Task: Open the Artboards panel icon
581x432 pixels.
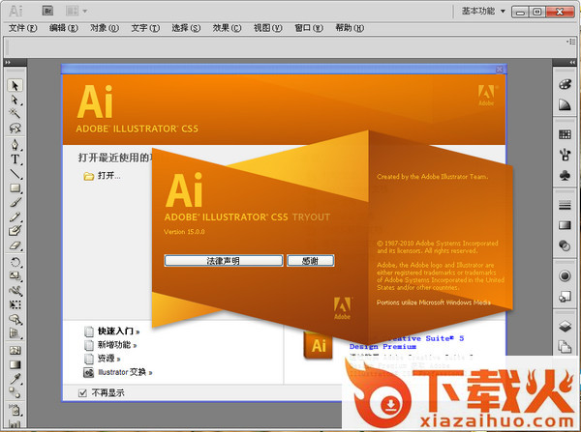Action: [x=565, y=347]
